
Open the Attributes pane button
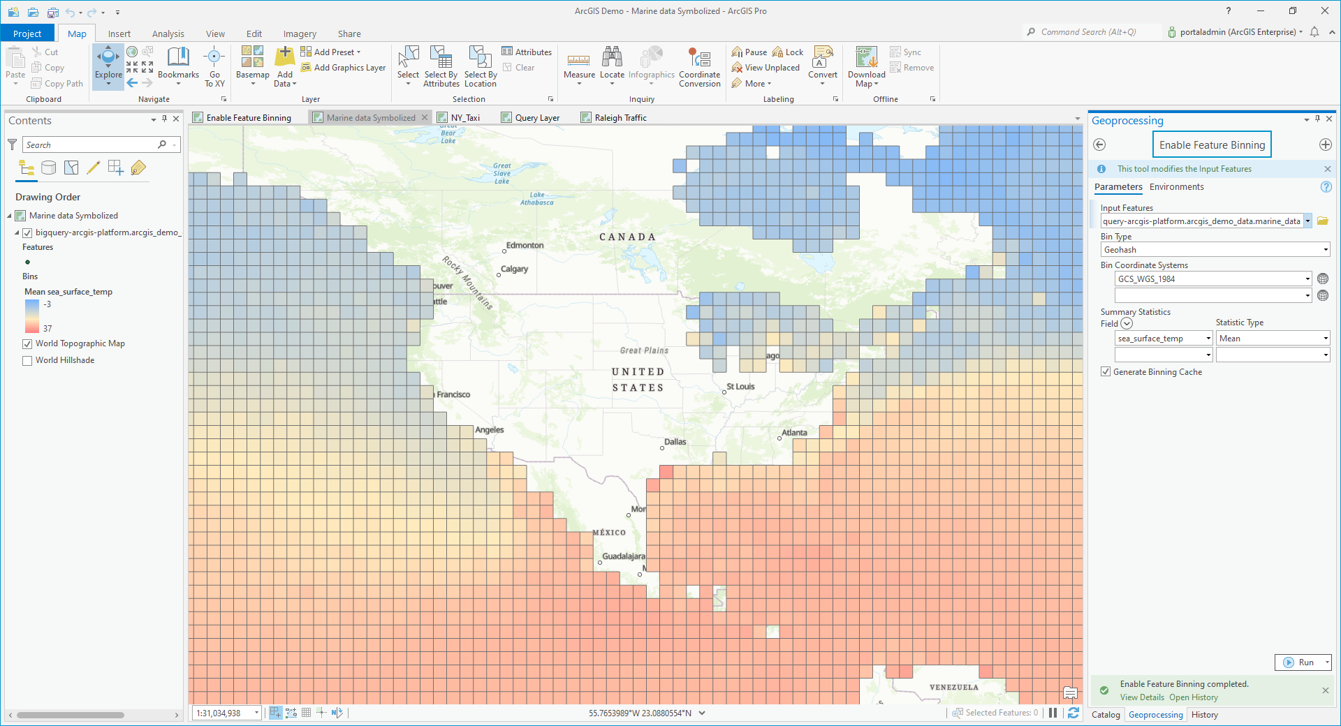(527, 52)
